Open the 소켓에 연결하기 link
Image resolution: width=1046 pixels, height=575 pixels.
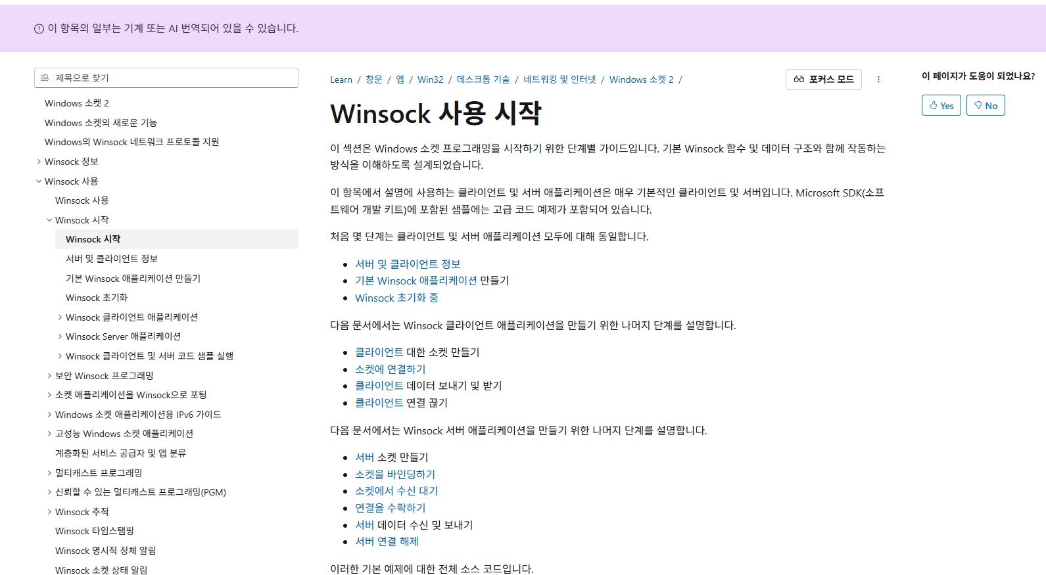click(391, 369)
